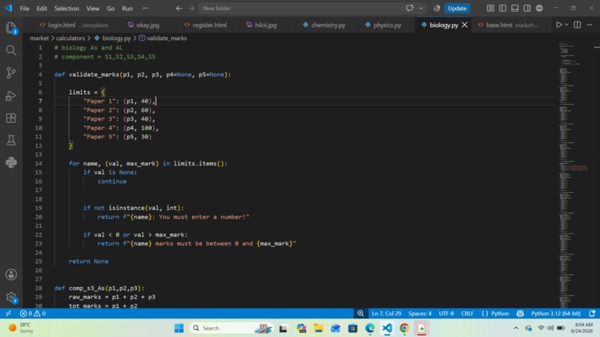Open the Run and Debug view
Screen dimensions: 600x337
[x=11, y=95]
